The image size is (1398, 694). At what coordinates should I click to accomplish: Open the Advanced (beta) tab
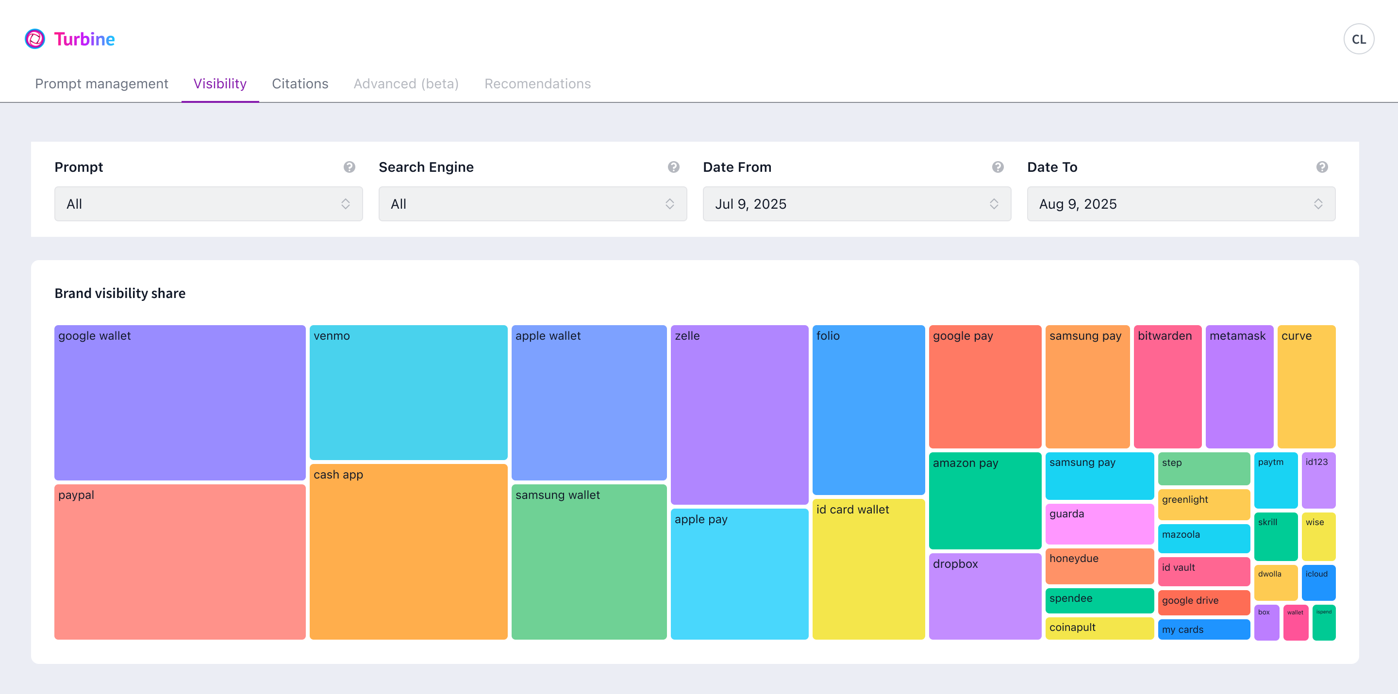(406, 83)
